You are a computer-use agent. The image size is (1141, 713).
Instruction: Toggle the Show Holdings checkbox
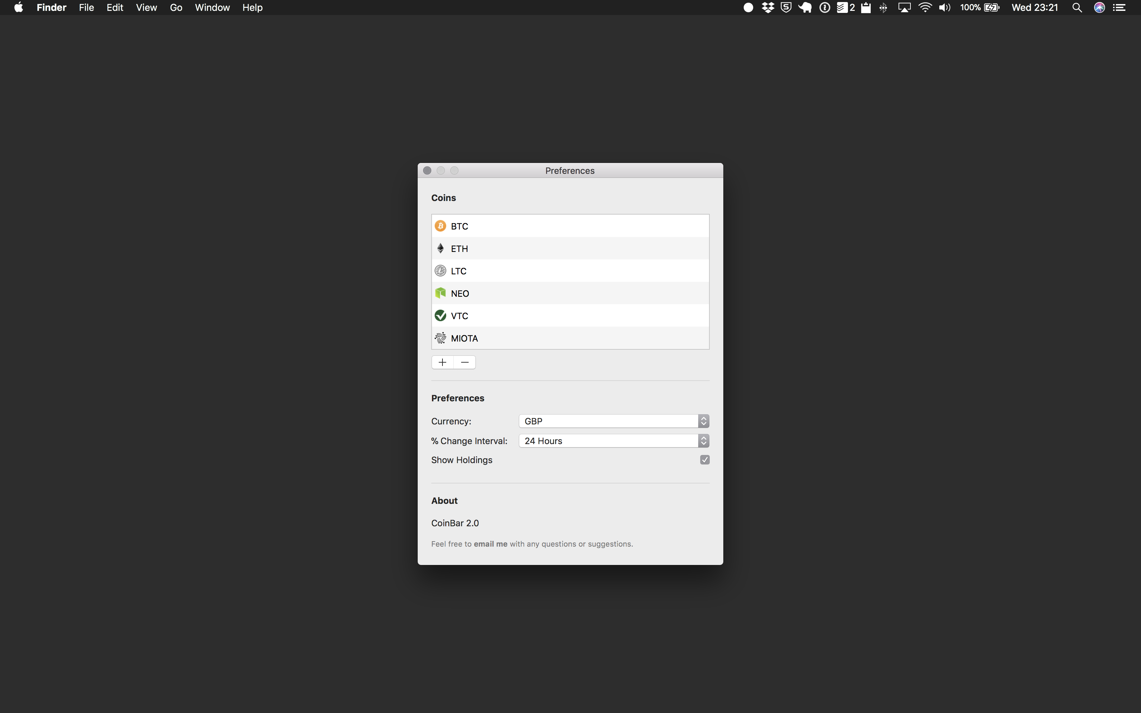[704, 460]
